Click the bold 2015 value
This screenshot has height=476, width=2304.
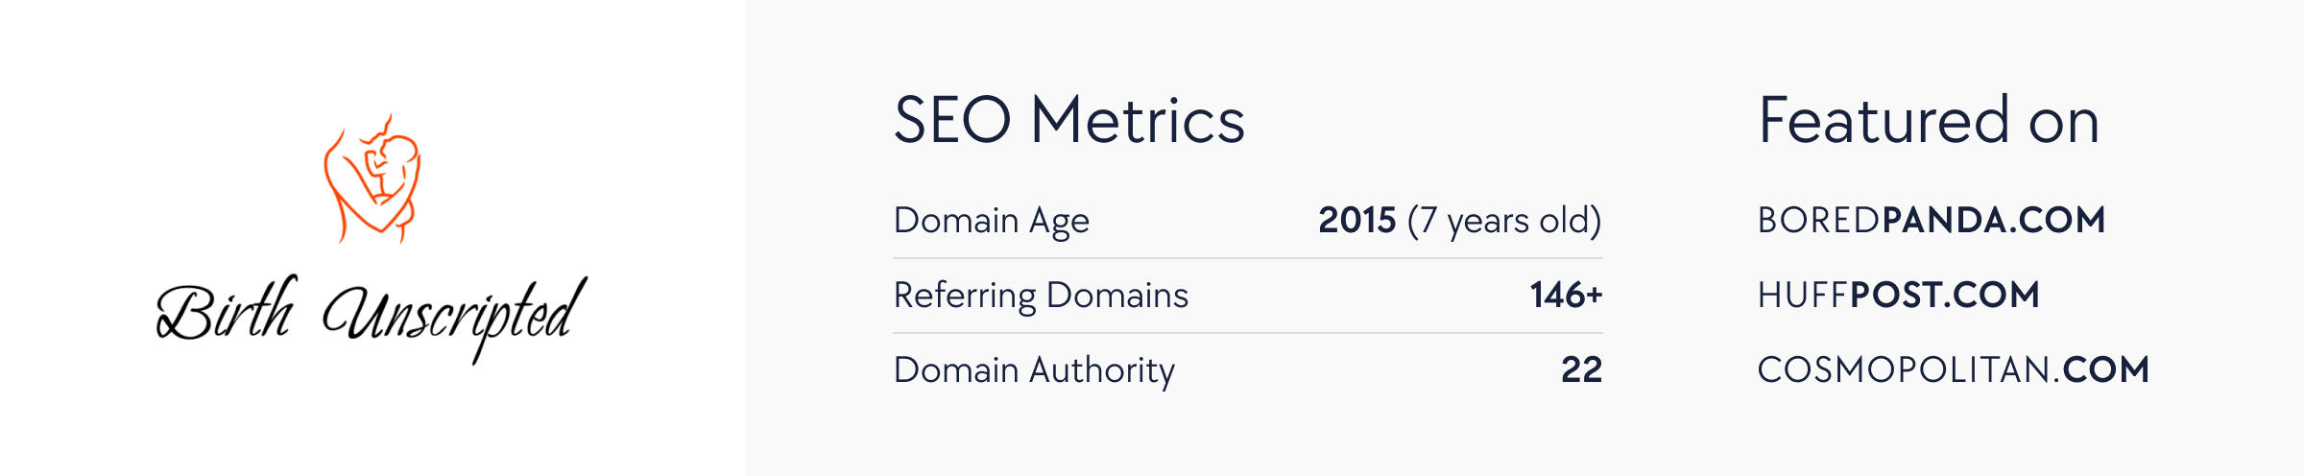(x=1356, y=221)
